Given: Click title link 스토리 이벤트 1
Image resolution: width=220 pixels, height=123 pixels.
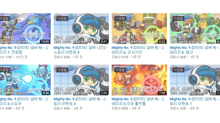Looking at the screenshot, I should pos(195,101).
